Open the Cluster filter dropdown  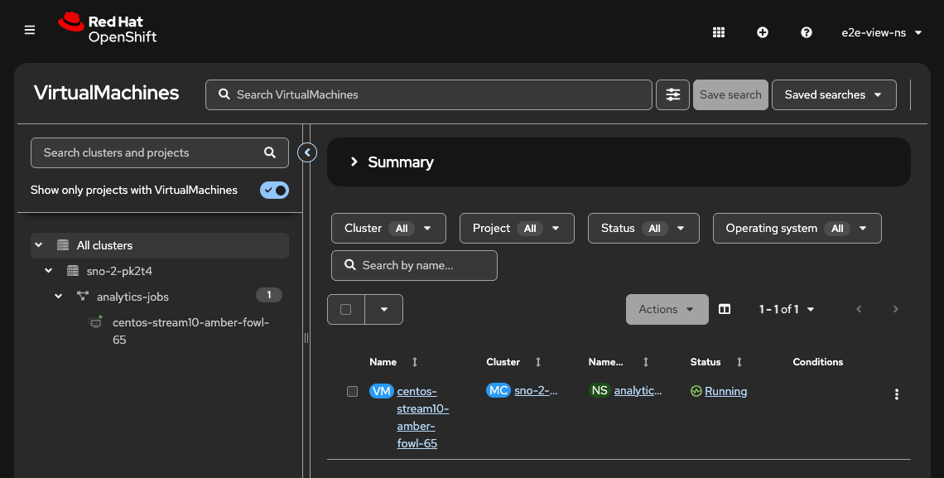coord(388,228)
